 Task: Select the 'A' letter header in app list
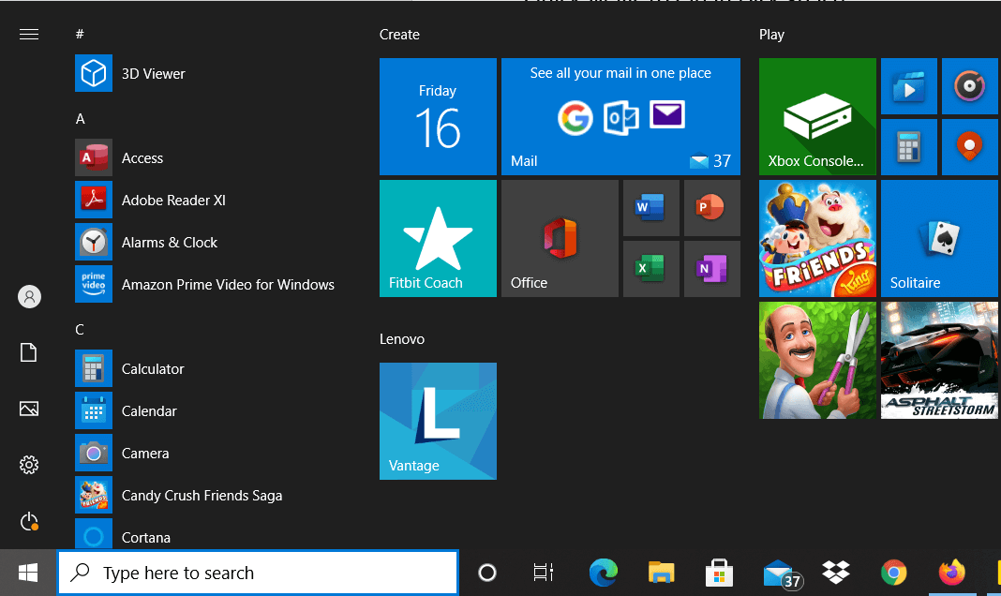[x=81, y=119]
